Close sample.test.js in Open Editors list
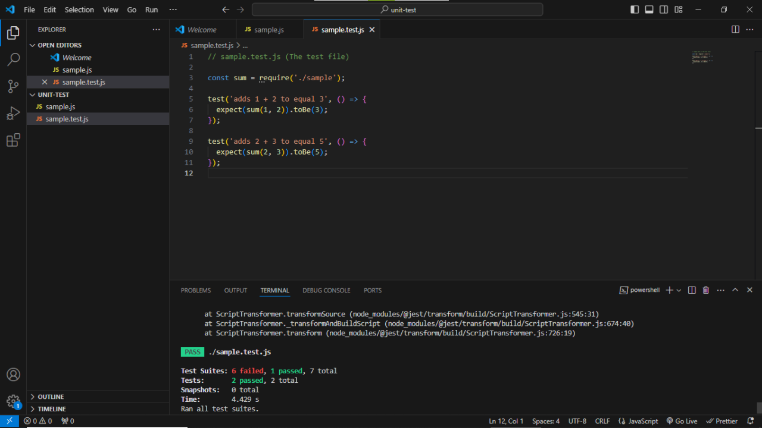 (45, 82)
